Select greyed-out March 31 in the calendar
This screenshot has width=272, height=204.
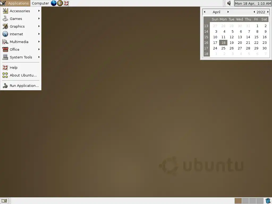click(248, 26)
